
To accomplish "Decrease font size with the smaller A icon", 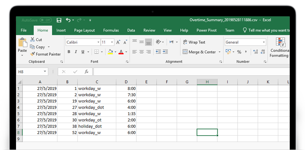I will tap(125, 42).
